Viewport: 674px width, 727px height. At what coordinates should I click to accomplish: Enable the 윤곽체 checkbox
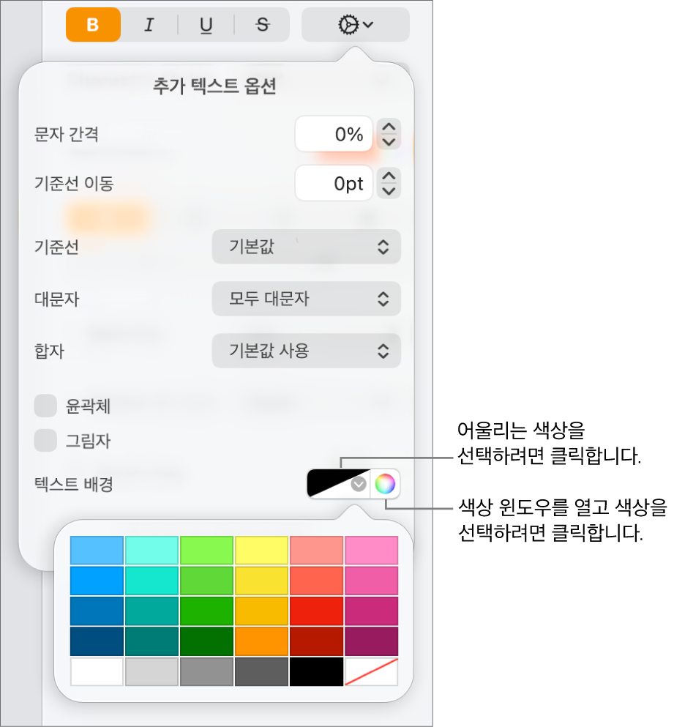point(45,406)
